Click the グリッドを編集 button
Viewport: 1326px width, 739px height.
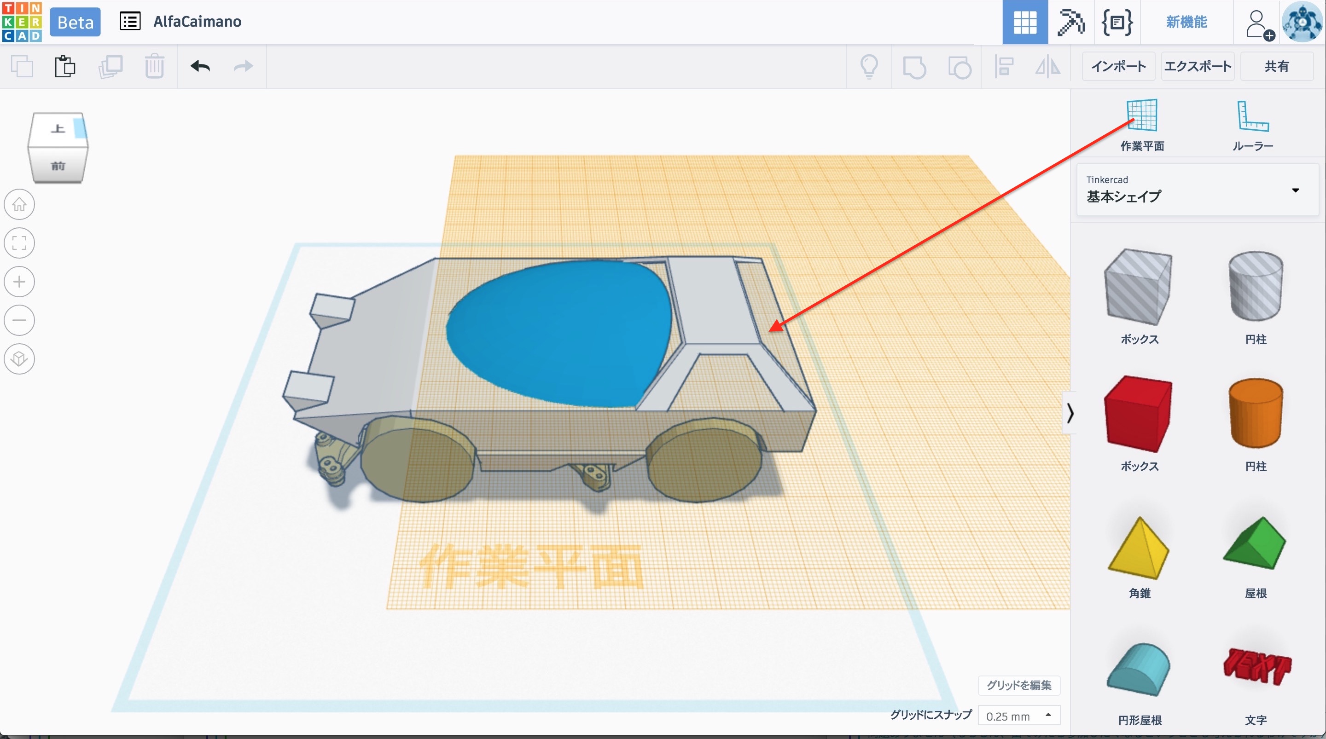click(x=1019, y=685)
